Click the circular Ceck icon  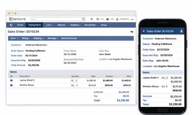pos(98,19)
